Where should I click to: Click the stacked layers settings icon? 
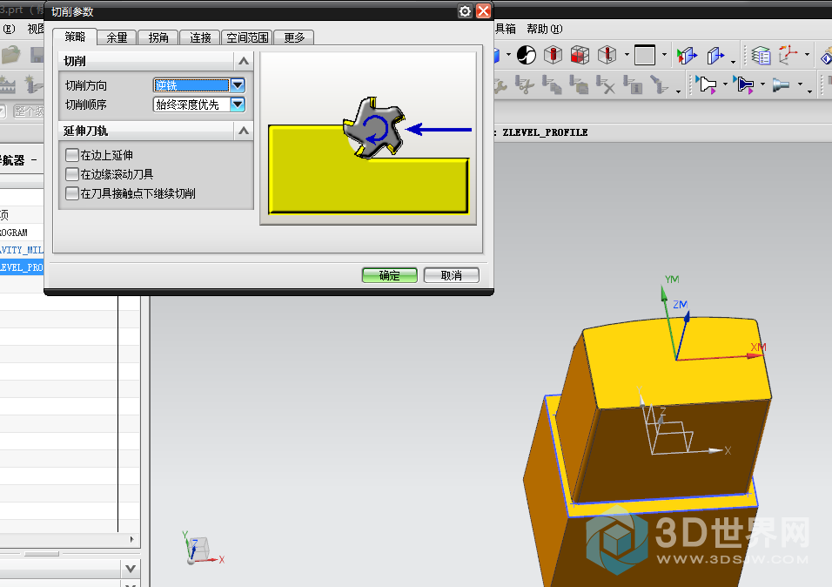pos(761,56)
